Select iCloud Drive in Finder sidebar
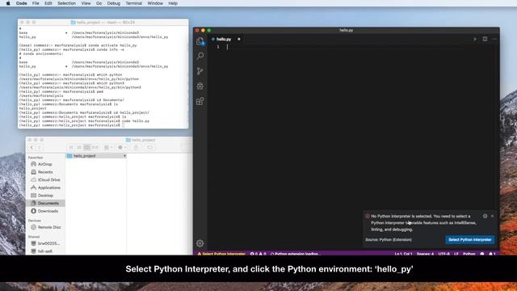This screenshot has height=291, width=517. [48, 179]
